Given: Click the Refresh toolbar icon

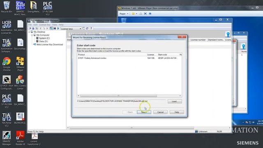Looking at the screenshot, I should pos(87,28).
